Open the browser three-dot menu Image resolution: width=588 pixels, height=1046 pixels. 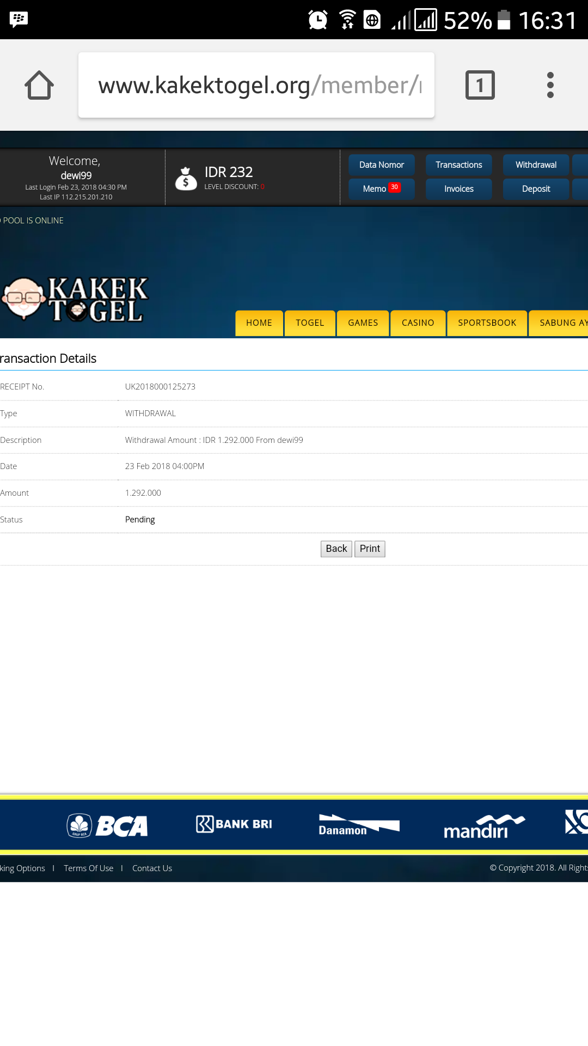pyautogui.click(x=550, y=85)
